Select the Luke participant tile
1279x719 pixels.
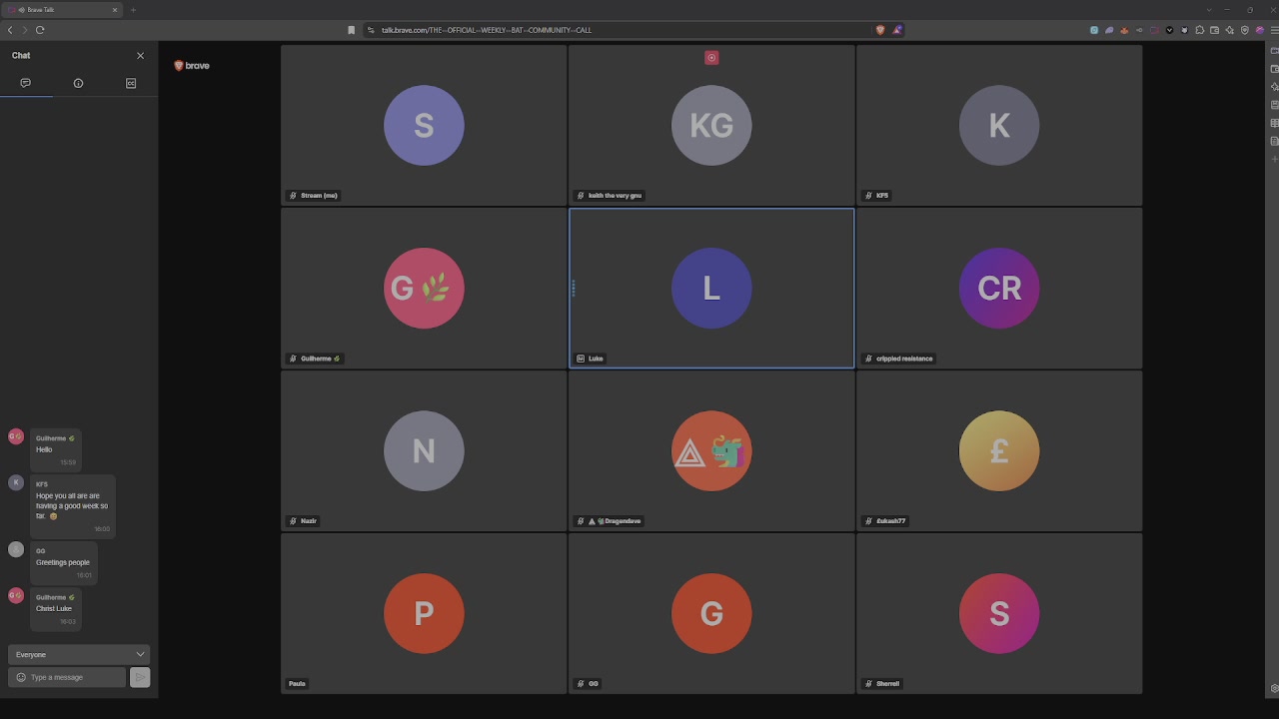click(711, 288)
